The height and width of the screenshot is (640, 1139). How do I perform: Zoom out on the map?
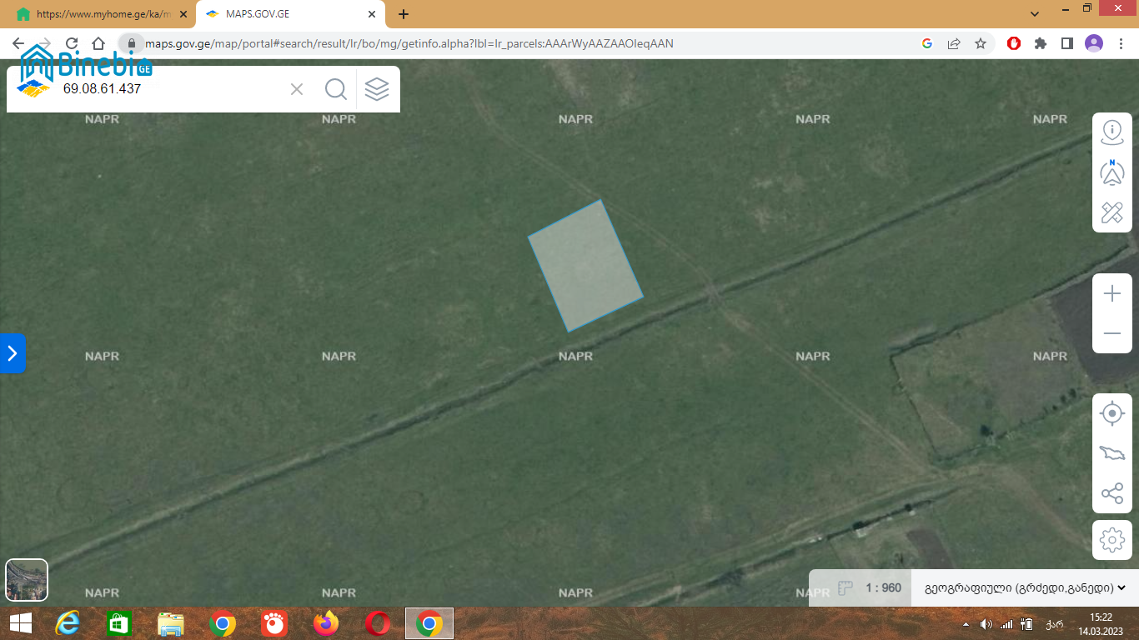coord(1112,333)
